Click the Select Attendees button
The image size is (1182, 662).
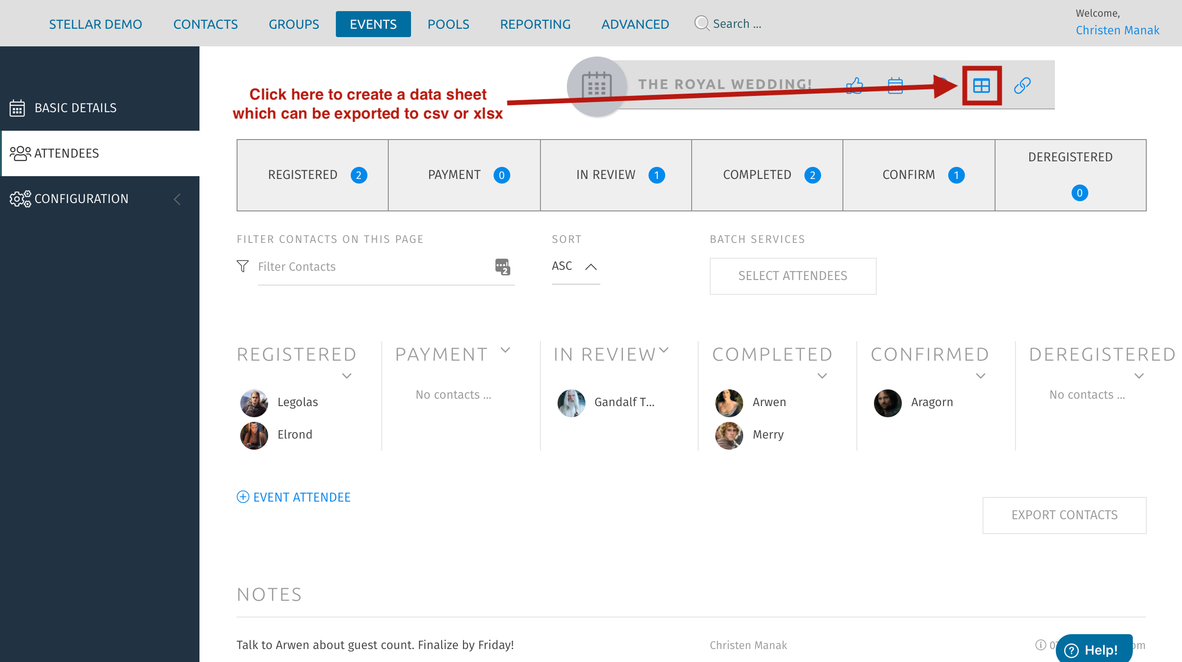[792, 276]
